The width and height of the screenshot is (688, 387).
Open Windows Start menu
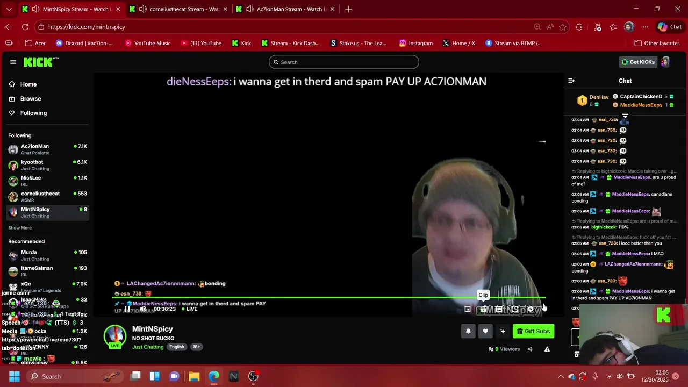tap(14, 376)
